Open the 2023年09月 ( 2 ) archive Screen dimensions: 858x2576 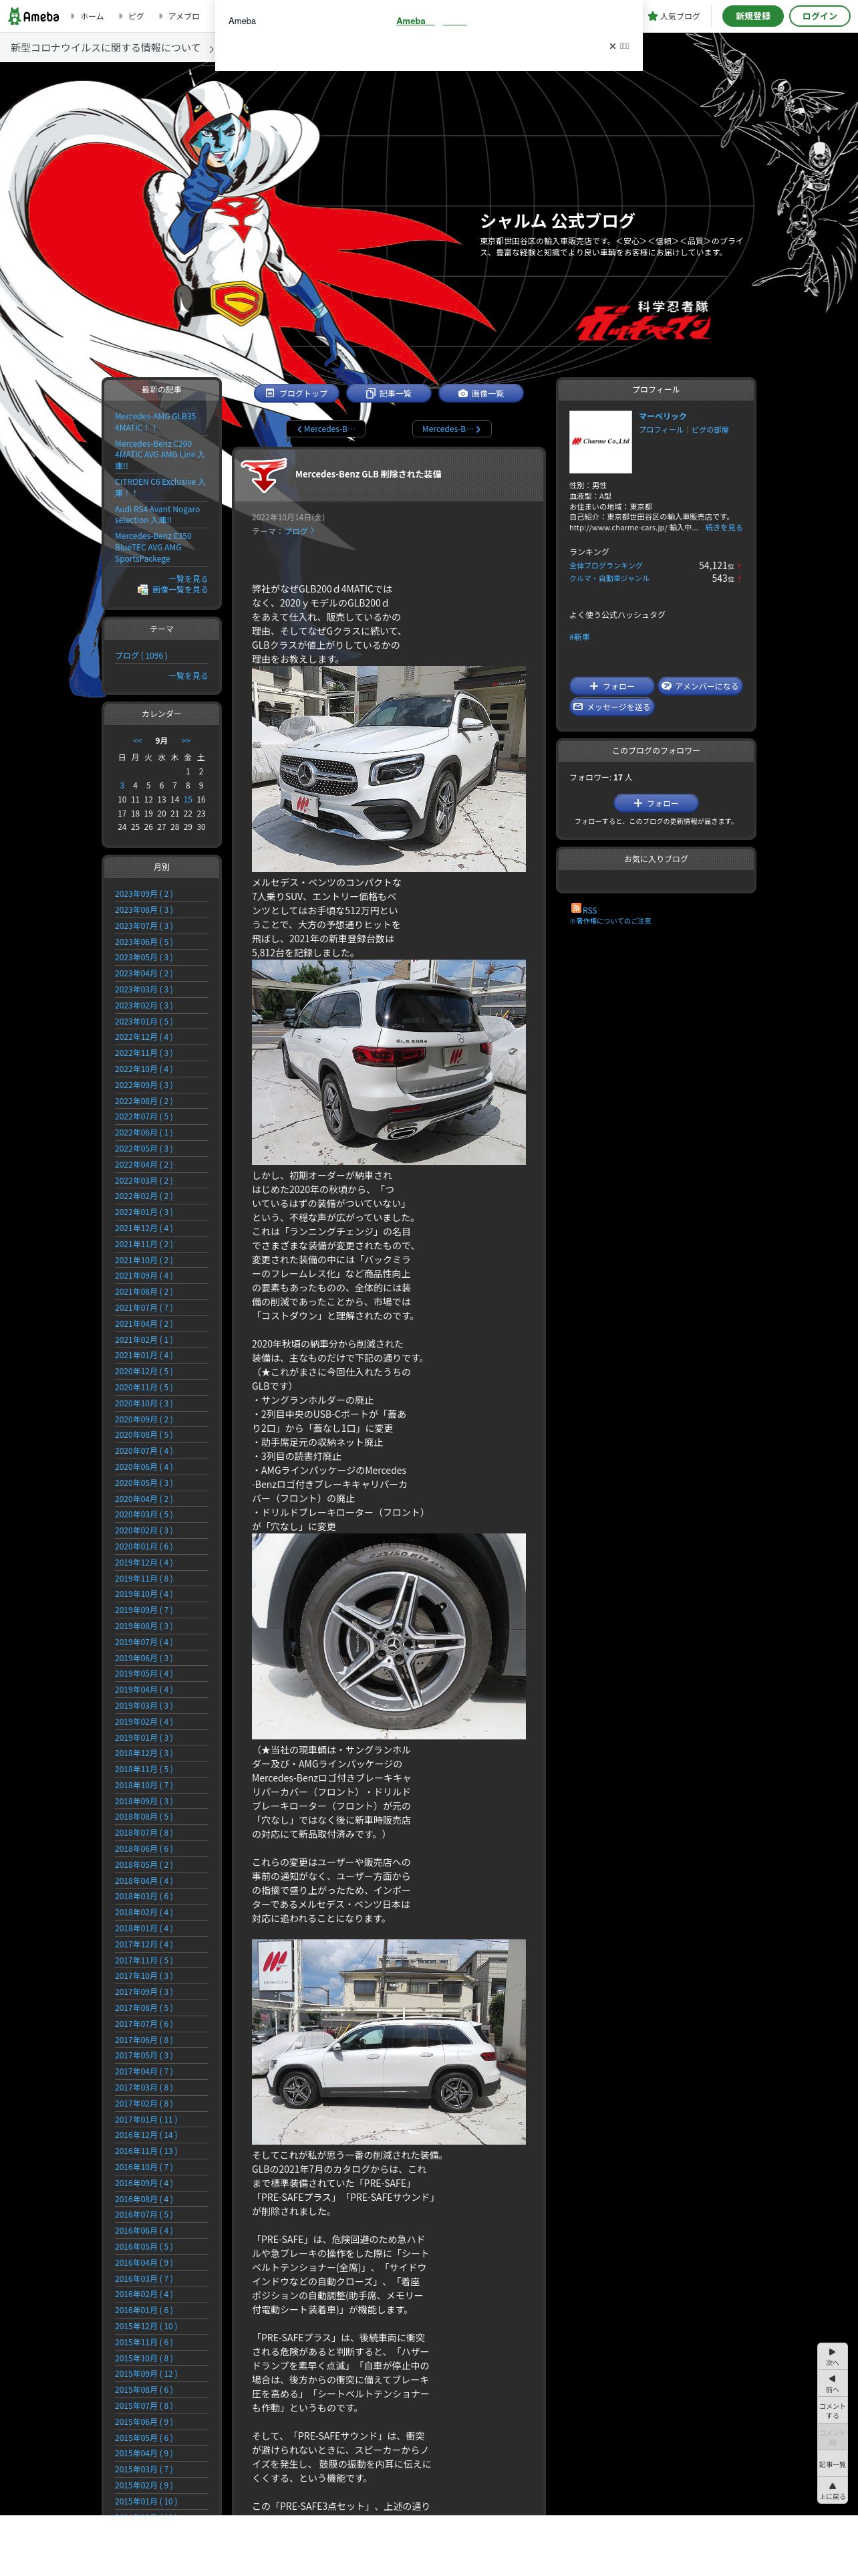(143, 894)
